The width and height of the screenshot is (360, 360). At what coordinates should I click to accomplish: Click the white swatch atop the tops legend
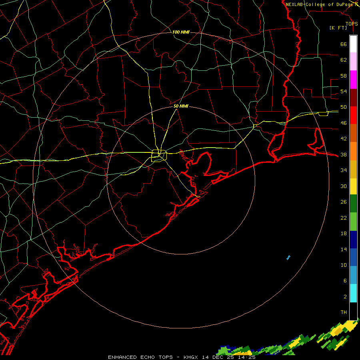pyautogui.click(x=353, y=44)
